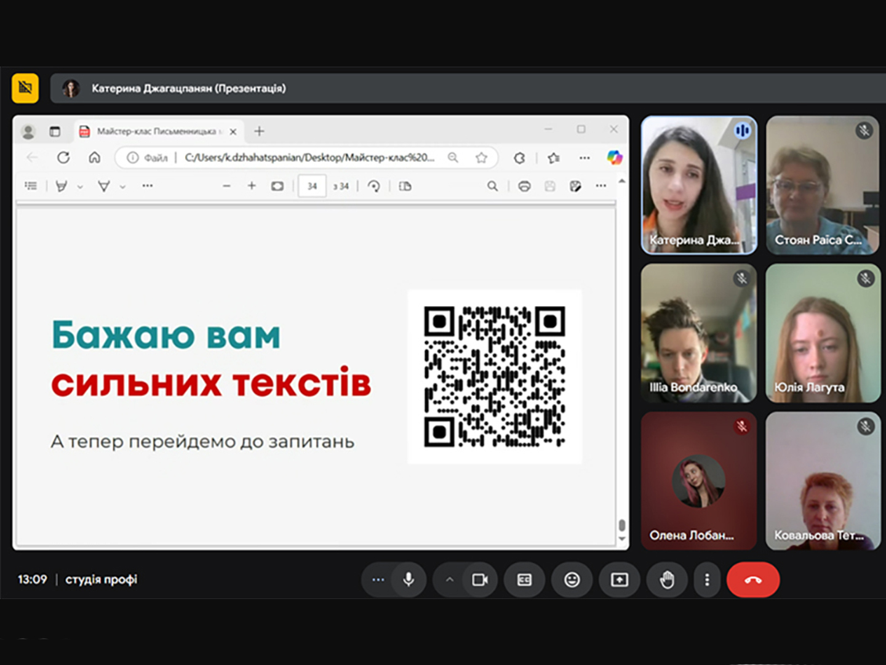Click the PDF vertical scrollbar thumb

click(622, 525)
